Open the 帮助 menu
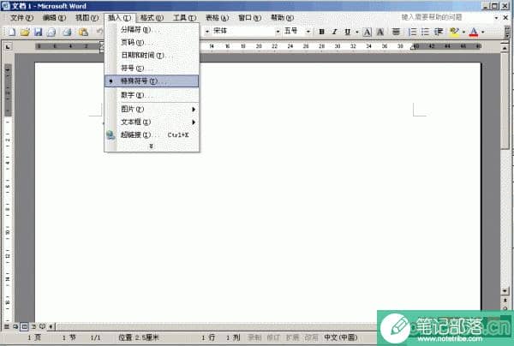This screenshot has width=514, height=346. click(282, 18)
